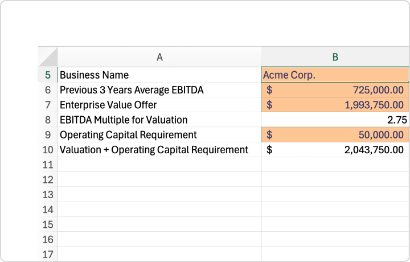The height and width of the screenshot is (262, 410).
Task: Click Previous 3 Years Average EBITDA label
Action: point(159,90)
